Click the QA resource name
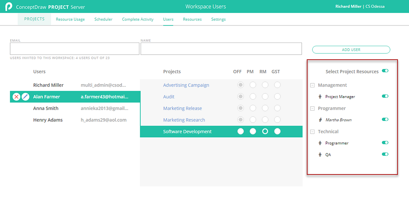Screen dimensions: 409x208 [328, 154]
